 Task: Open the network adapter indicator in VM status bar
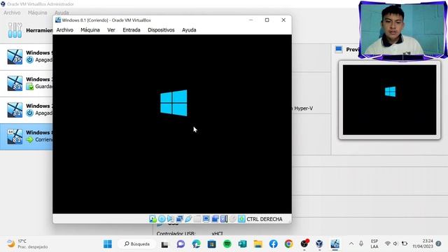[x=179, y=219]
